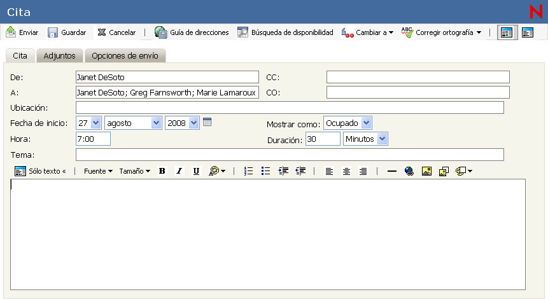Screen dimensions: 548x299
Task: Click Sólo texto toggle button
Action: 40,171
